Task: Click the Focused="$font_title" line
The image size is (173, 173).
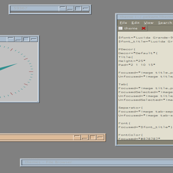Action: [x=145, y=127]
